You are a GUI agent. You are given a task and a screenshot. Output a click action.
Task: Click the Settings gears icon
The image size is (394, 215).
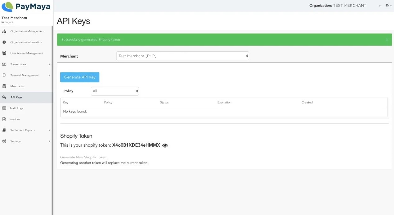[4, 141]
